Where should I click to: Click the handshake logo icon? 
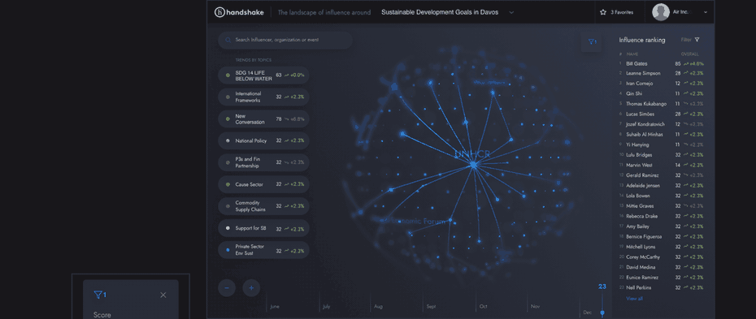click(x=219, y=12)
